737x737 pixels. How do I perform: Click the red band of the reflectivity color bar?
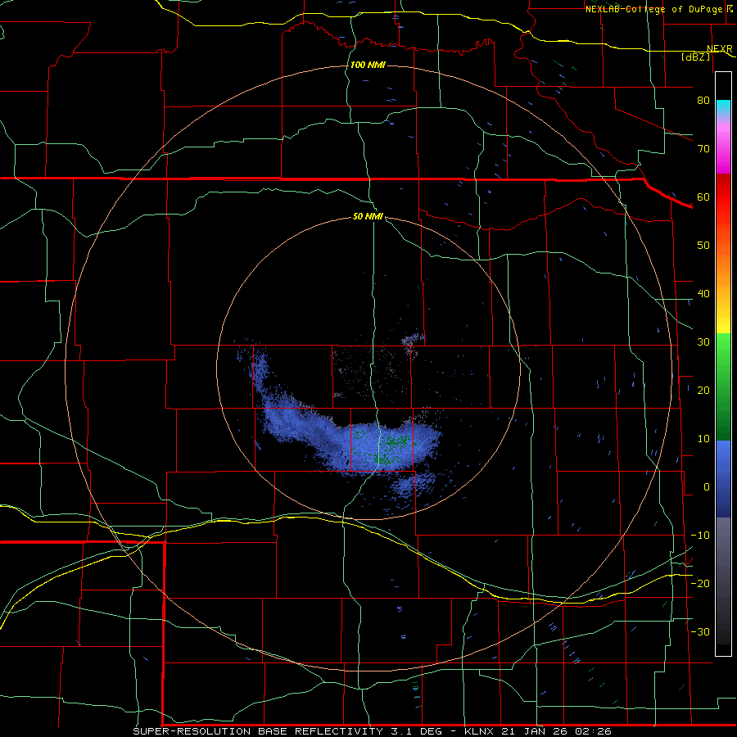tap(723, 197)
